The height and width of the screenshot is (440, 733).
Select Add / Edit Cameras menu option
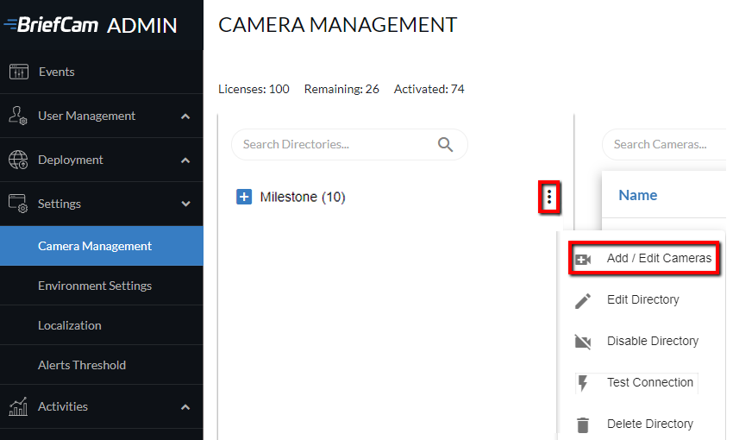pos(658,258)
